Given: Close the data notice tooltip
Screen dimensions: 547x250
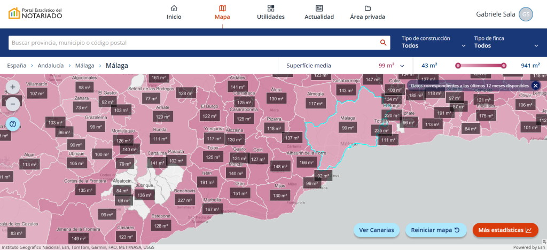Looking at the screenshot, I should click(x=535, y=85).
